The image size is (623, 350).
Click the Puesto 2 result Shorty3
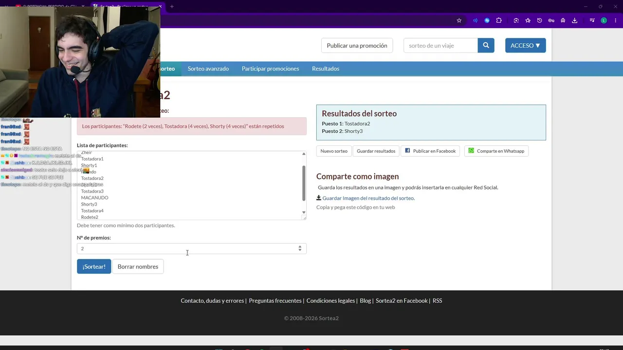click(353, 131)
